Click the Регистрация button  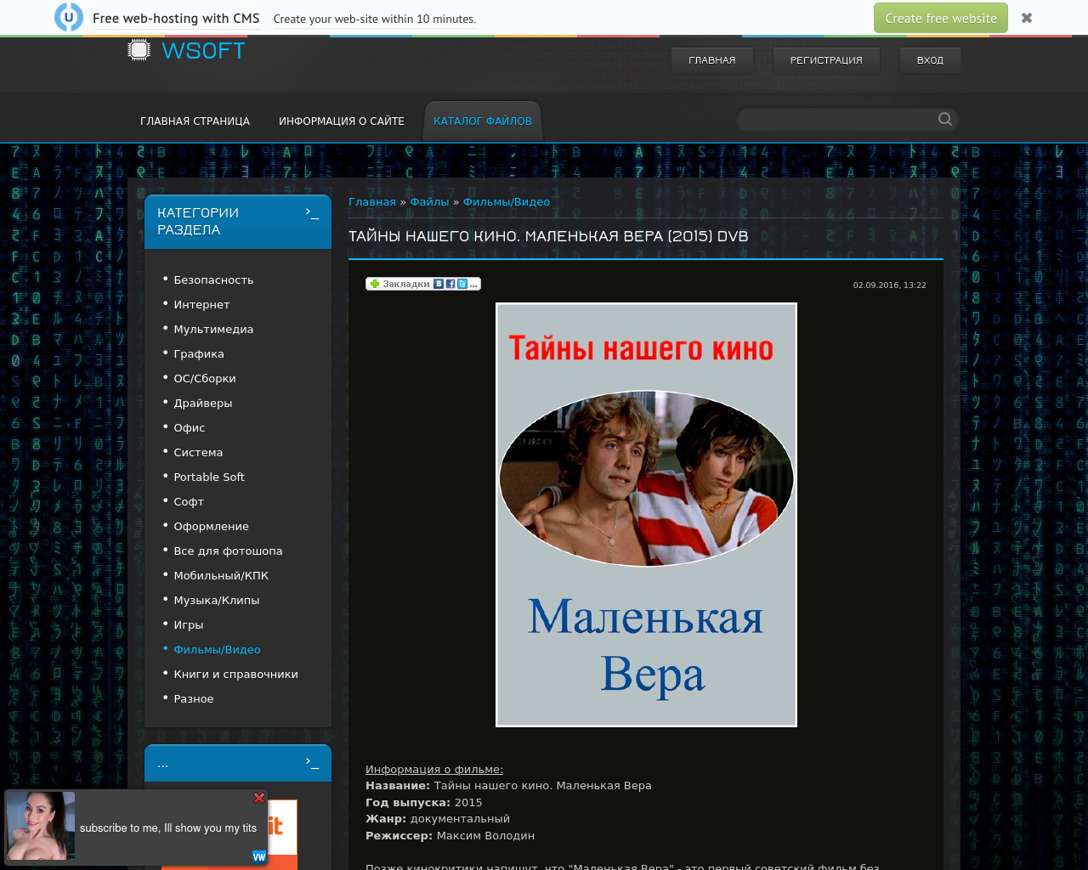[x=826, y=60]
